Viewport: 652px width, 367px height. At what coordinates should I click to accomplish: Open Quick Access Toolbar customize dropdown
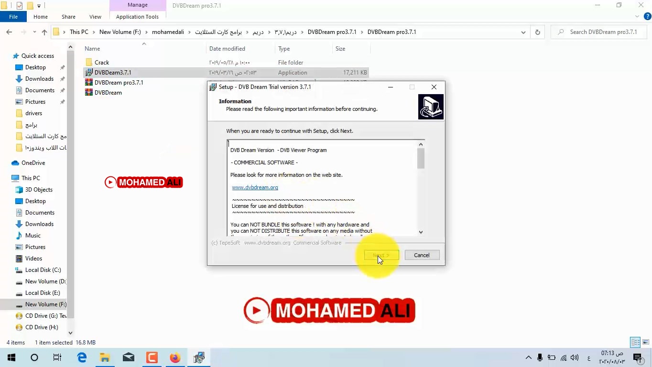(x=39, y=6)
